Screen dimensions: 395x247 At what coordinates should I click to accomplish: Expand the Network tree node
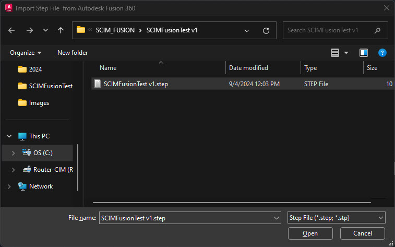(9, 186)
